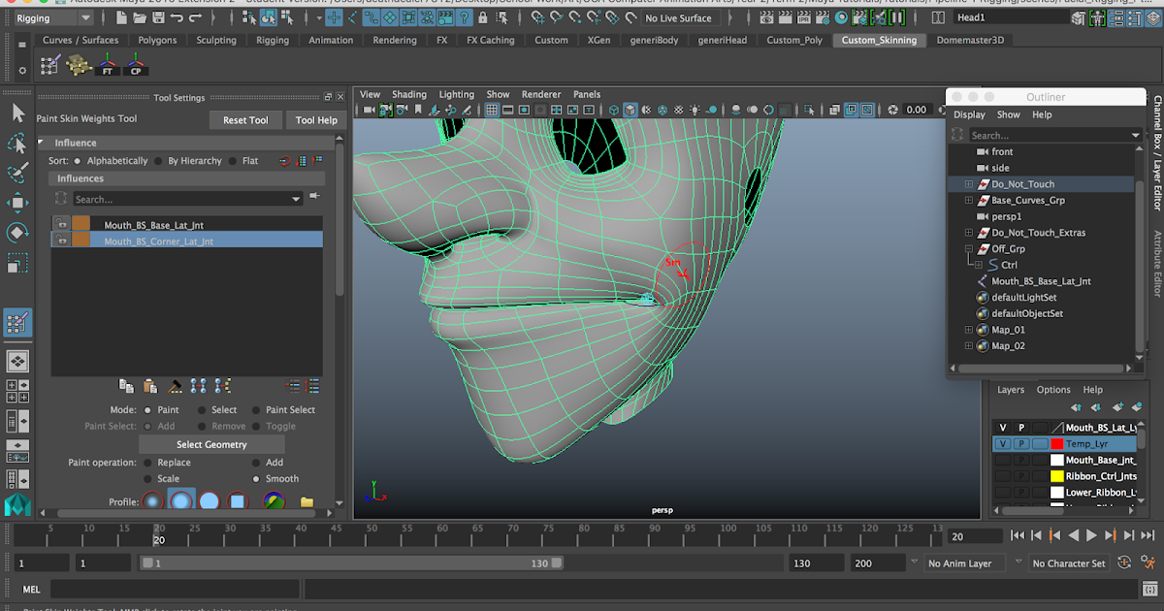Enable the Smooth paint operation radio button
Viewport: 1164px width, 611px height.
pos(257,478)
